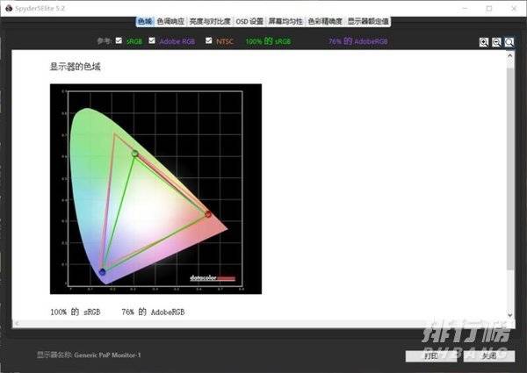Open the OSD 设置 tab

click(249, 21)
